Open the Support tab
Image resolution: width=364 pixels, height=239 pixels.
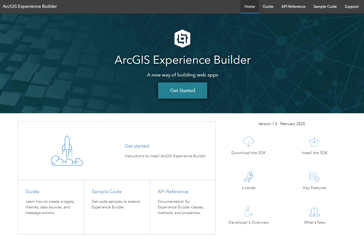click(352, 7)
